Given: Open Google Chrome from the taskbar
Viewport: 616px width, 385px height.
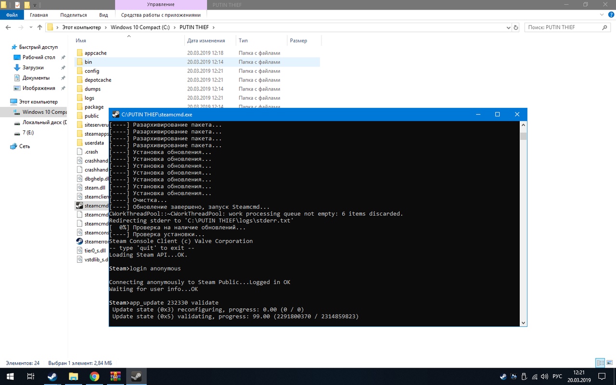Looking at the screenshot, I should click(94, 376).
